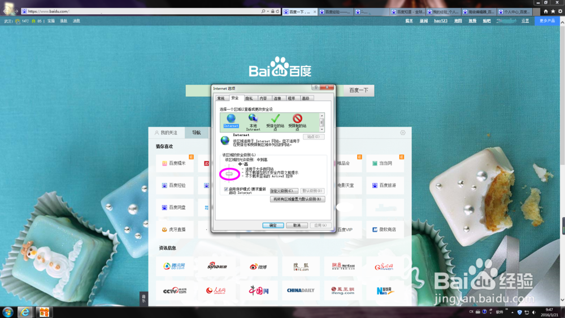The height and width of the screenshot is (318, 565).
Task: Click the 音乐 side tab
Action: (144, 299)
